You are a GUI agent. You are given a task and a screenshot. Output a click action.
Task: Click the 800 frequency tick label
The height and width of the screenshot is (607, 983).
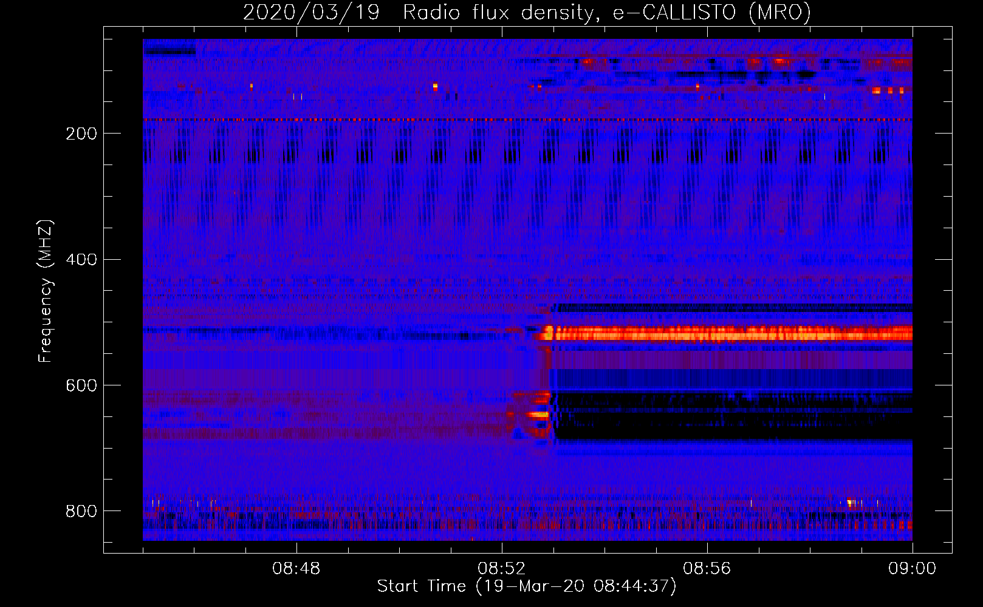click(81, 511)
